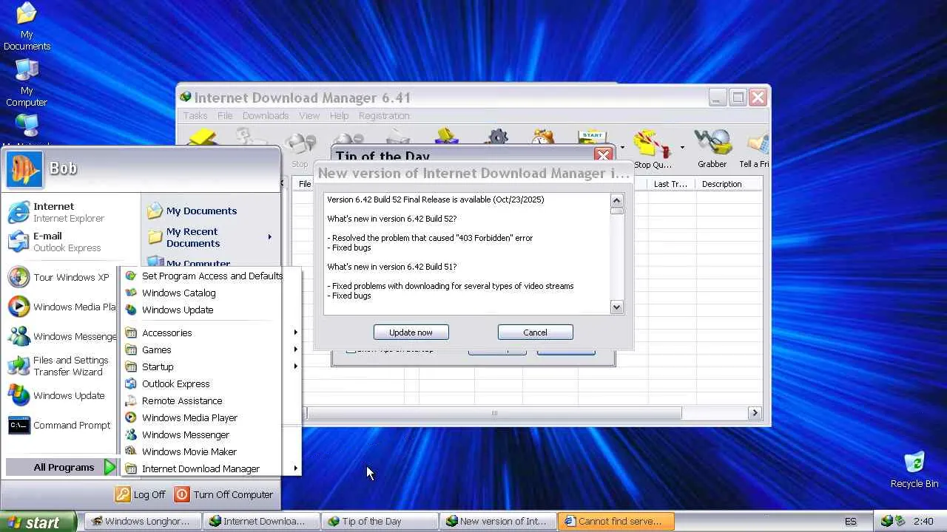Click the Description column header
Screen dimensions: 947x532
point(728,184)
